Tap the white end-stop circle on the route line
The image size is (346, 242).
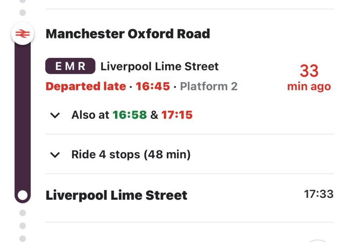point(23,195)
